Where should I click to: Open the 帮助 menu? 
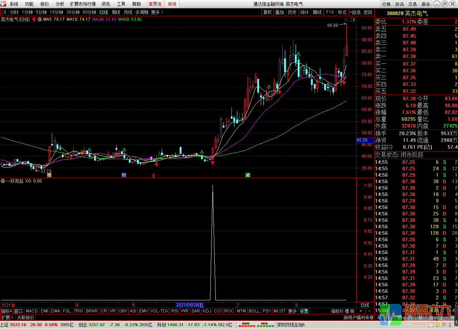point(137,4)
